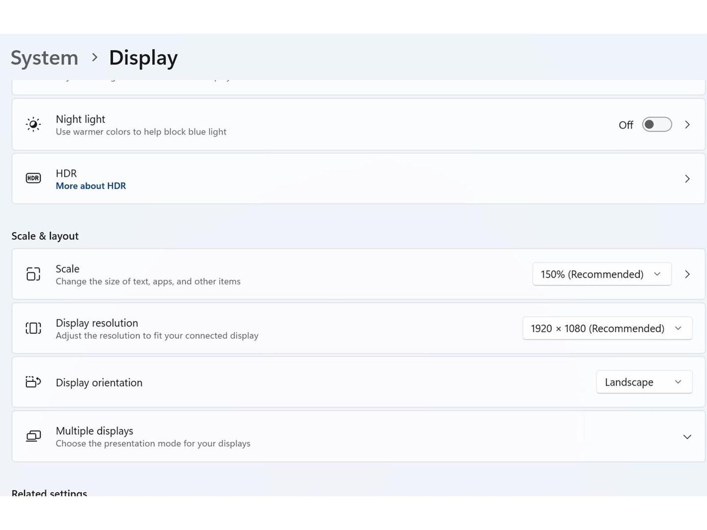Image resolution: width=707 pixels, height=530 pixels.
Task: Click the Off label beside Night light switch
Action: 625,125
